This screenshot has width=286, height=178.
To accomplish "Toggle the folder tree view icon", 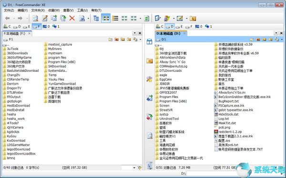I will (x=96, y=18).
